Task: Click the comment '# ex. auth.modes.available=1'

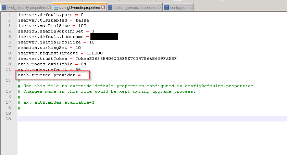Action: pyautogui.click(x=56, y=103)
